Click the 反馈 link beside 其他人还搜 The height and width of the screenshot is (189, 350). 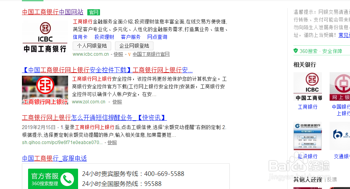click(x=332, y=180)
